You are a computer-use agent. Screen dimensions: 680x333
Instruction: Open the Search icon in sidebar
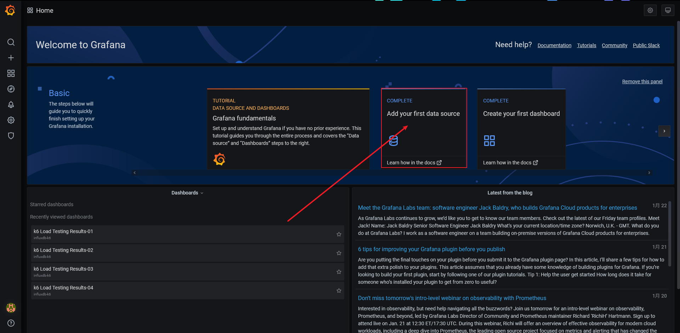coord(11,42)
